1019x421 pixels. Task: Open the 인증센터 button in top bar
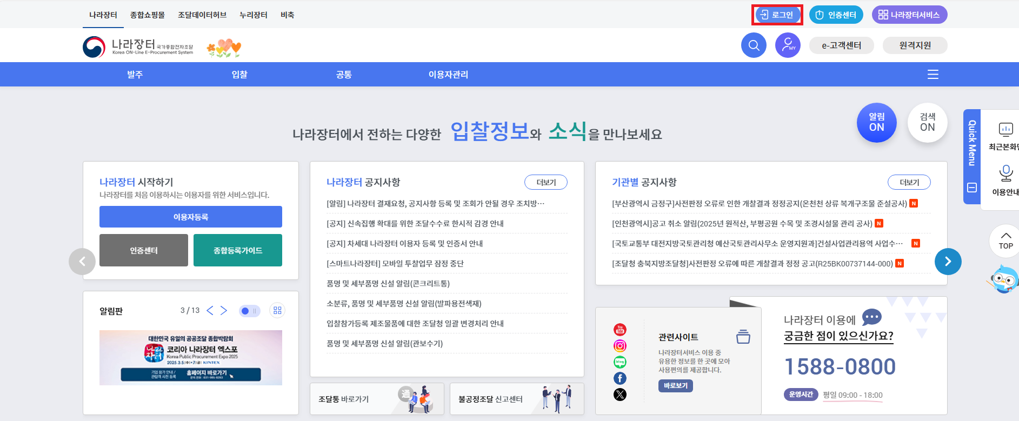[x=836, y=15]
